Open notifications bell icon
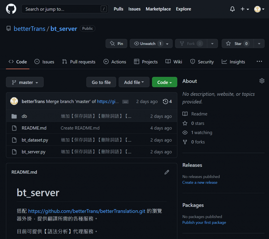The width and height of the screenshot is (269, 239). 232,9
